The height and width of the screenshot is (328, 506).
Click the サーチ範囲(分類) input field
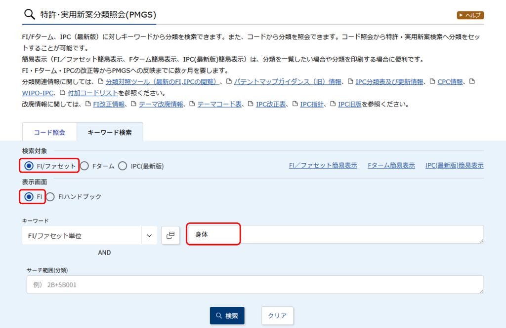tap(255, 285)
